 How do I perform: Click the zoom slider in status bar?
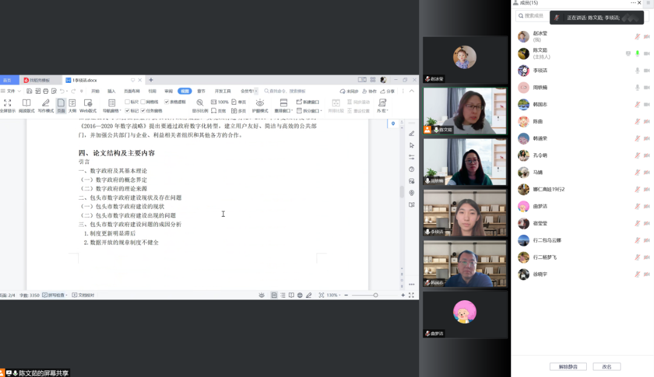(x=375, y=295)
